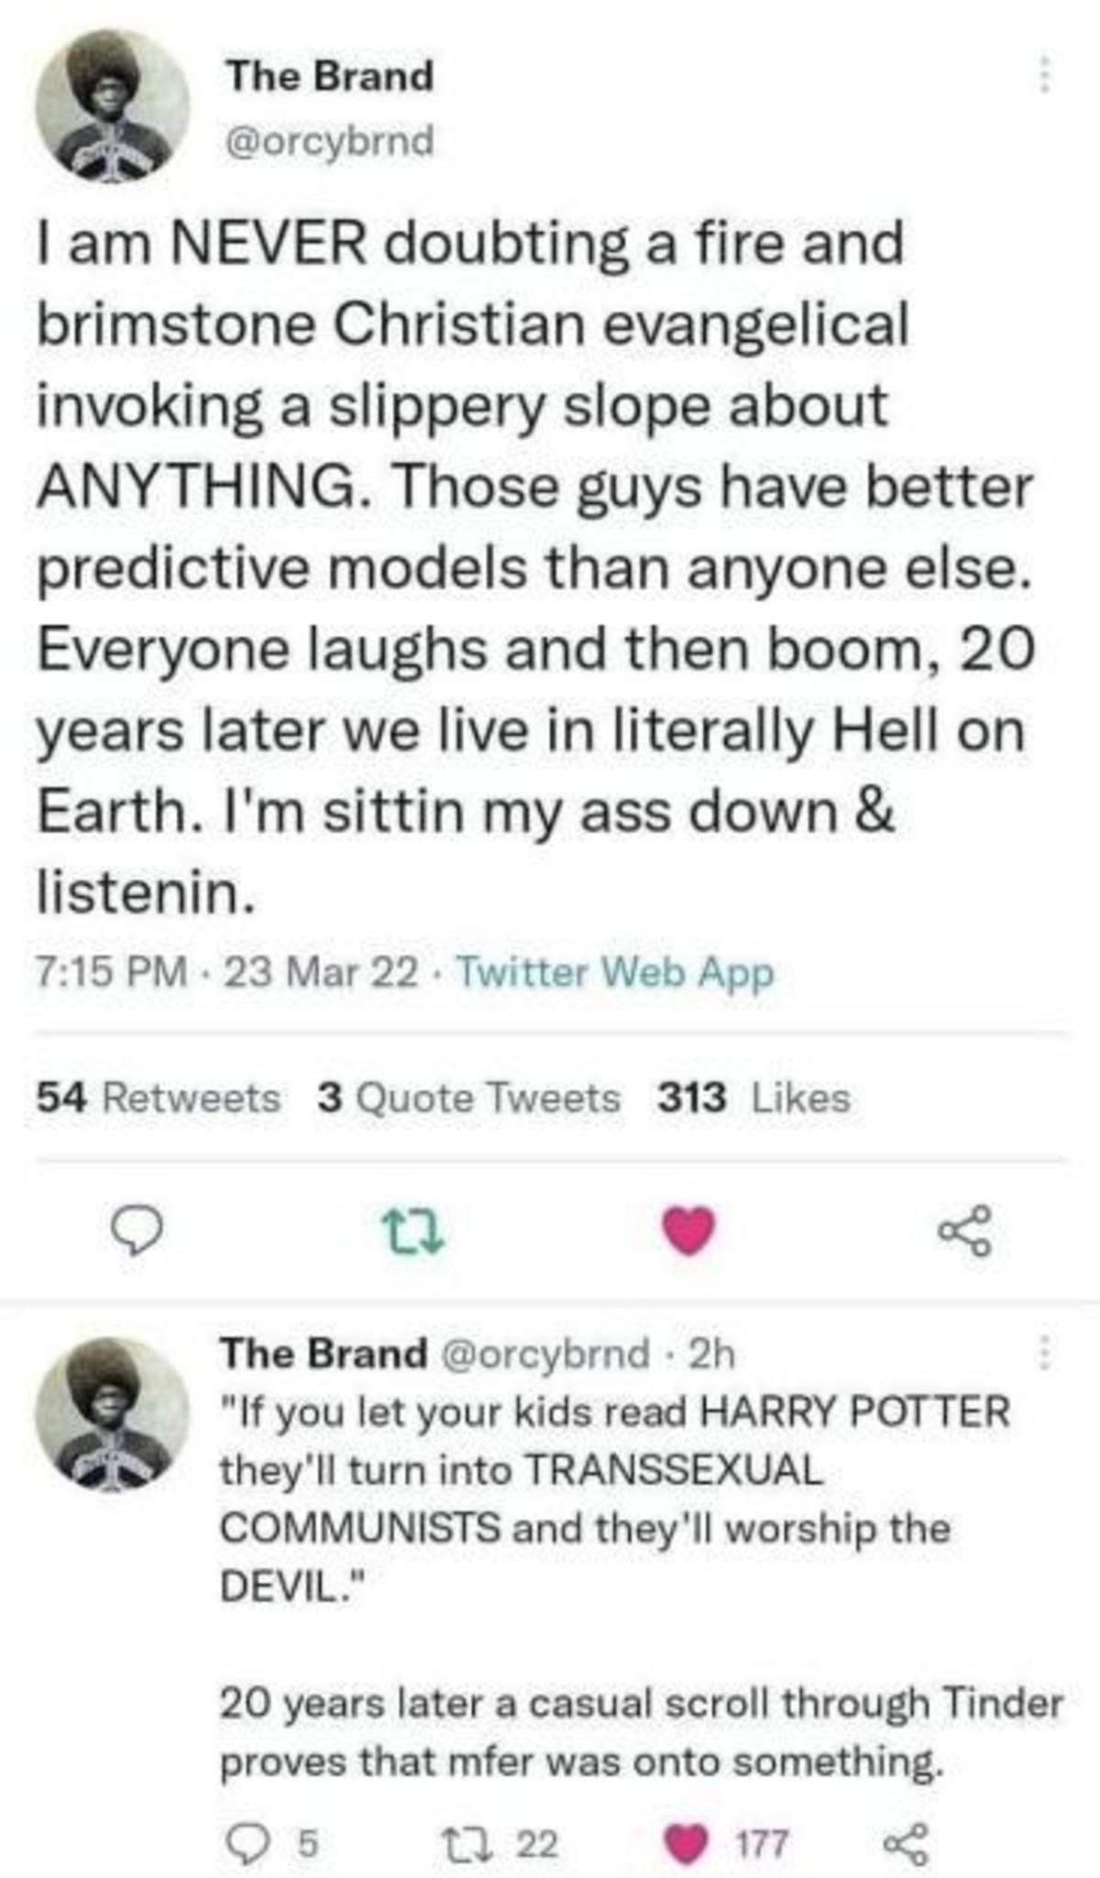Open the main tweet's three-dot more menu

(1043, 74)
